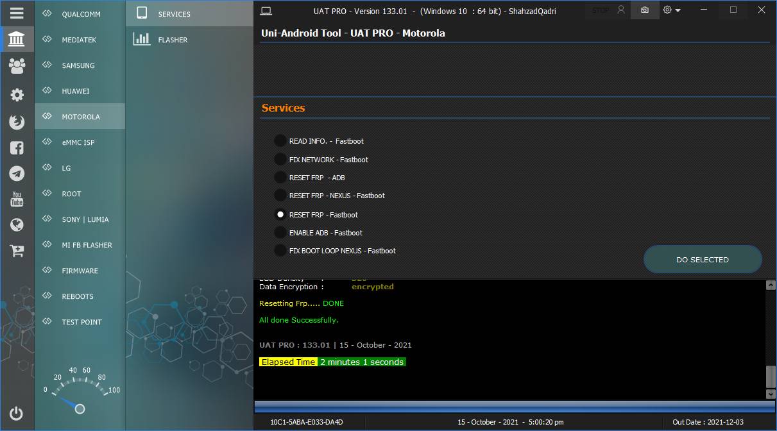This screenshot has height=431, width=777.
Task: Open the SAMSUNG section
Action: (80, 65)
